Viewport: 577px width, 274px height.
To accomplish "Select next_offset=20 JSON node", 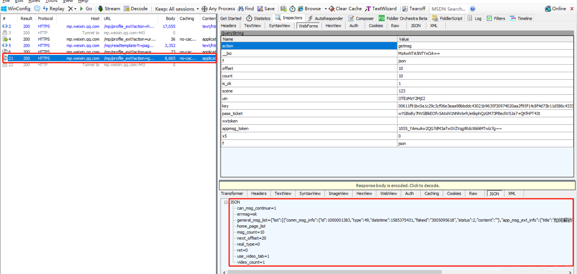I will (x=252, y=238).
